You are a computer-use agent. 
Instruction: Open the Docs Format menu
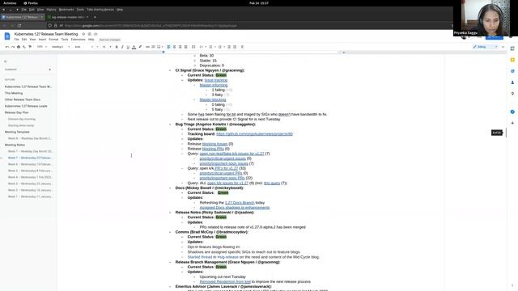tap(53, 40)
